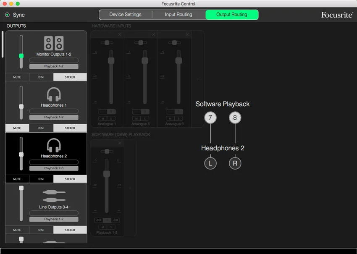Click the Analogue 1 channel fader knob

[111, 60]
